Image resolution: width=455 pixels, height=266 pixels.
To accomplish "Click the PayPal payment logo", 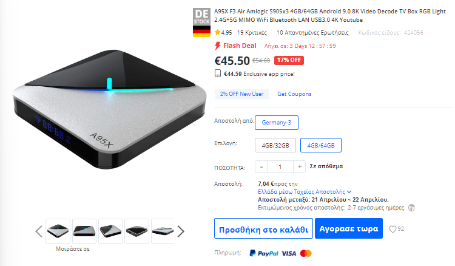I will coord(264,253).
